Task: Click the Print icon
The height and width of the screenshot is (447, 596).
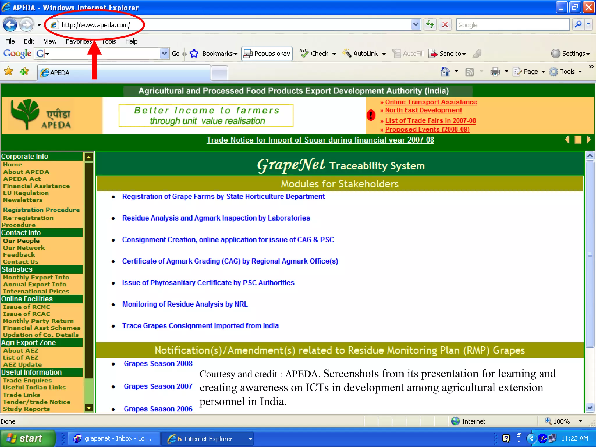Action: point(495,72)
